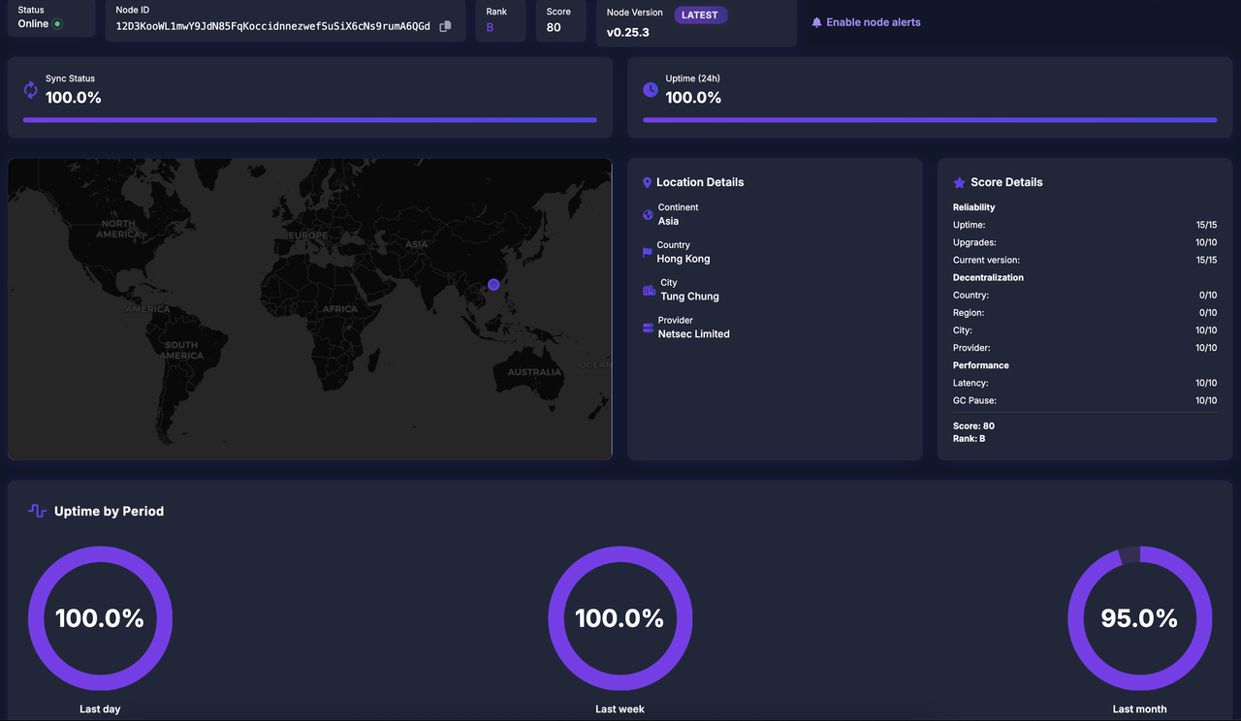Click the flag icon next to Hong Kong
This screenshot has width=1241, height=721.
[x=646, y=251]
